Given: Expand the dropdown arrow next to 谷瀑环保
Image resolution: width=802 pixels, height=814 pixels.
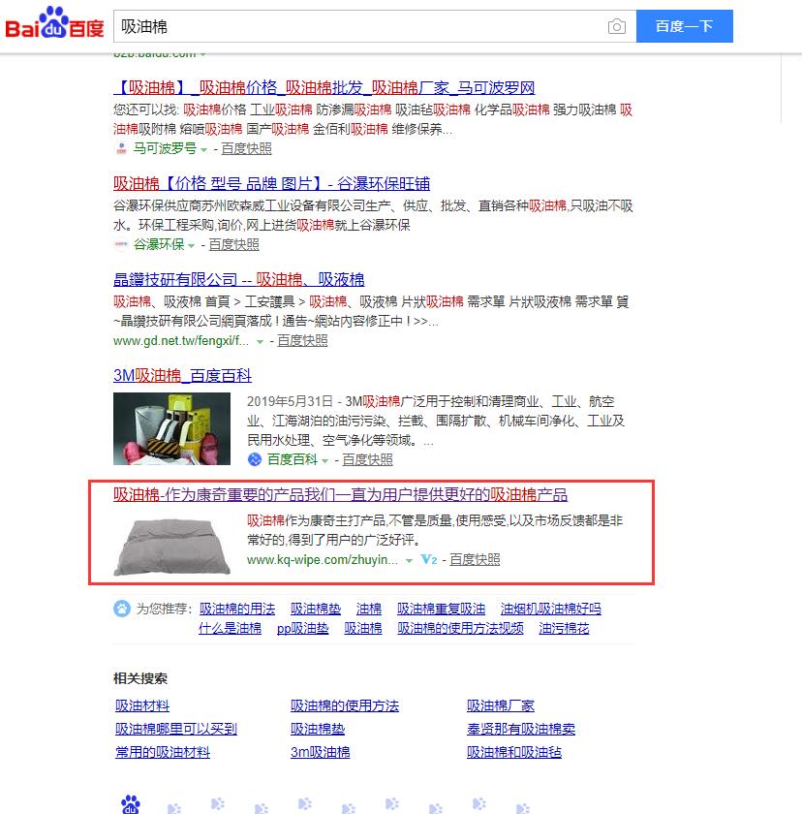Looking at the screenshot, I should point(192,245).
